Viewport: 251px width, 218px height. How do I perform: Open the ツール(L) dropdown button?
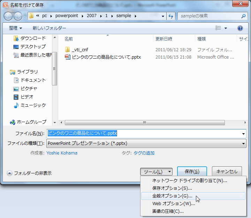tap(156, 172)
